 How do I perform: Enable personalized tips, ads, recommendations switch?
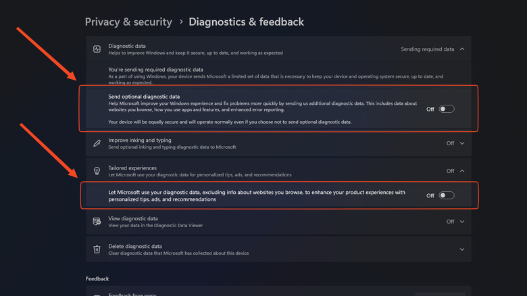[x=447, y=195]
